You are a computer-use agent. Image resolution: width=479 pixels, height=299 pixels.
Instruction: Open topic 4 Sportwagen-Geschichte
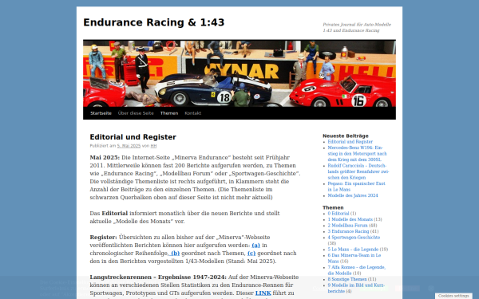354,238
